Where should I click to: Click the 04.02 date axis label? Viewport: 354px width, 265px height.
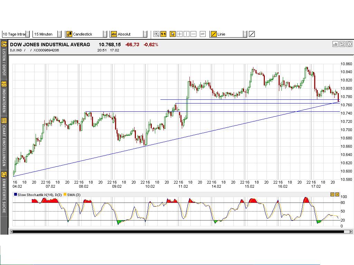(17, 186)
